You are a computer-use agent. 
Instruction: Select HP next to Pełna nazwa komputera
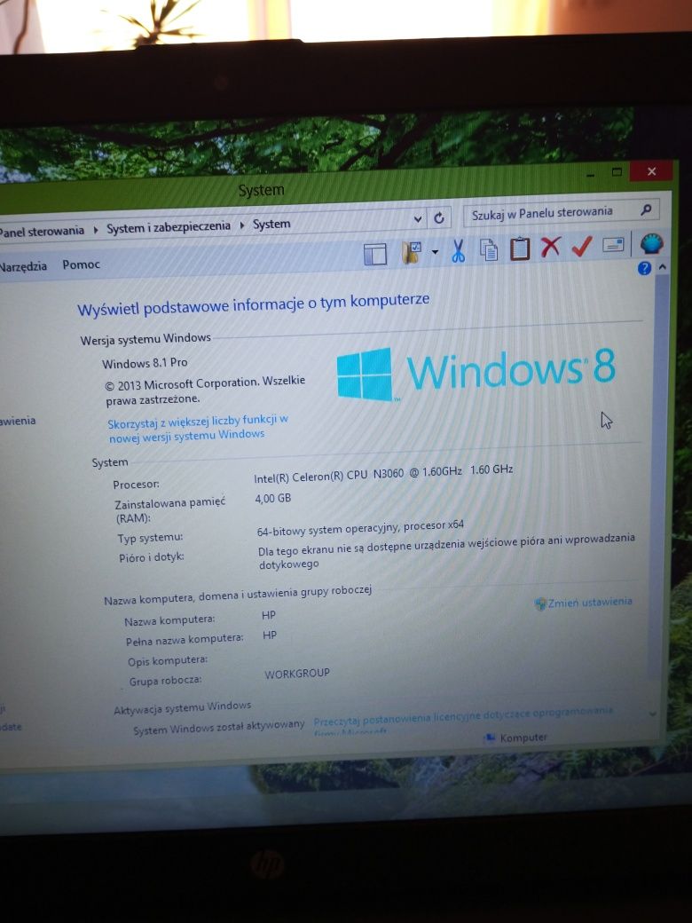(x=270, y=635)
